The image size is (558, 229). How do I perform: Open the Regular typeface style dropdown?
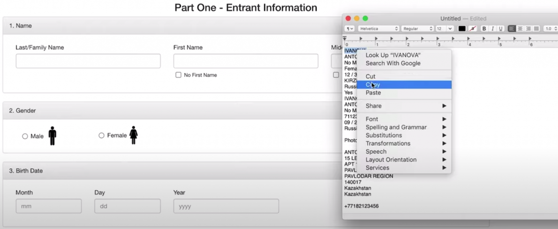click(x=417, y=29)
